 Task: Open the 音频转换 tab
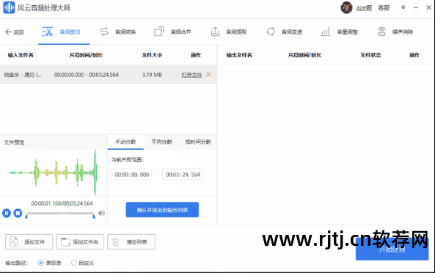[118, 32]
